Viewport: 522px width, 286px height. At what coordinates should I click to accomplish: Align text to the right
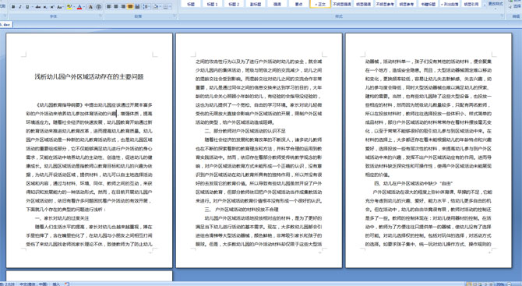(x=123, y=7)
